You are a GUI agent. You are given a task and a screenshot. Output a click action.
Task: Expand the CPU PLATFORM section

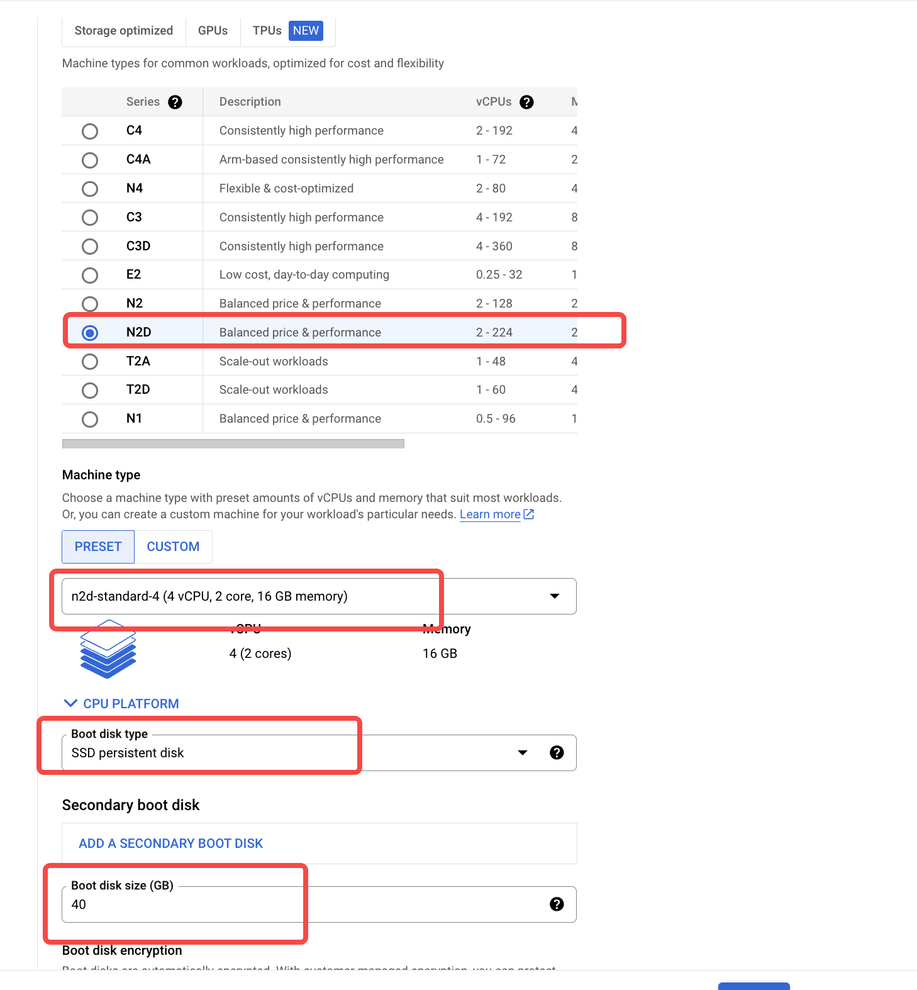click(122, 704)
